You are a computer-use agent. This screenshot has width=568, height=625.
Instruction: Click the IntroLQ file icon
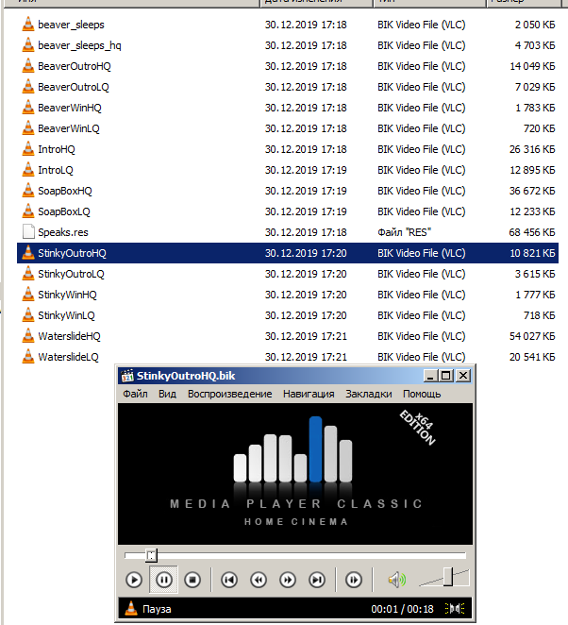coord(28,169)
